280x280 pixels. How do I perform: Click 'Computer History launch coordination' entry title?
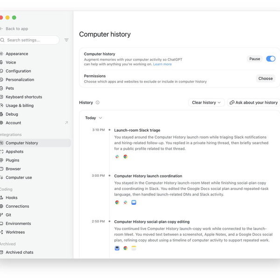tap(148, 176)
